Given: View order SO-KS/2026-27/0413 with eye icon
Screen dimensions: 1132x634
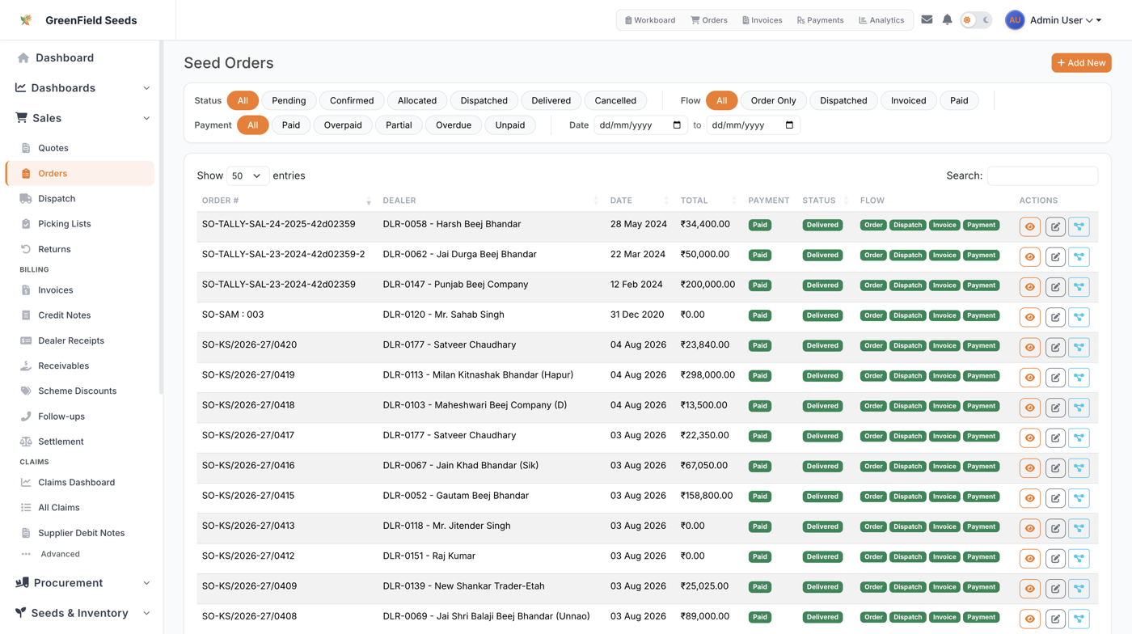Looking at the screenshot, I should click(x=1029, y=529).
